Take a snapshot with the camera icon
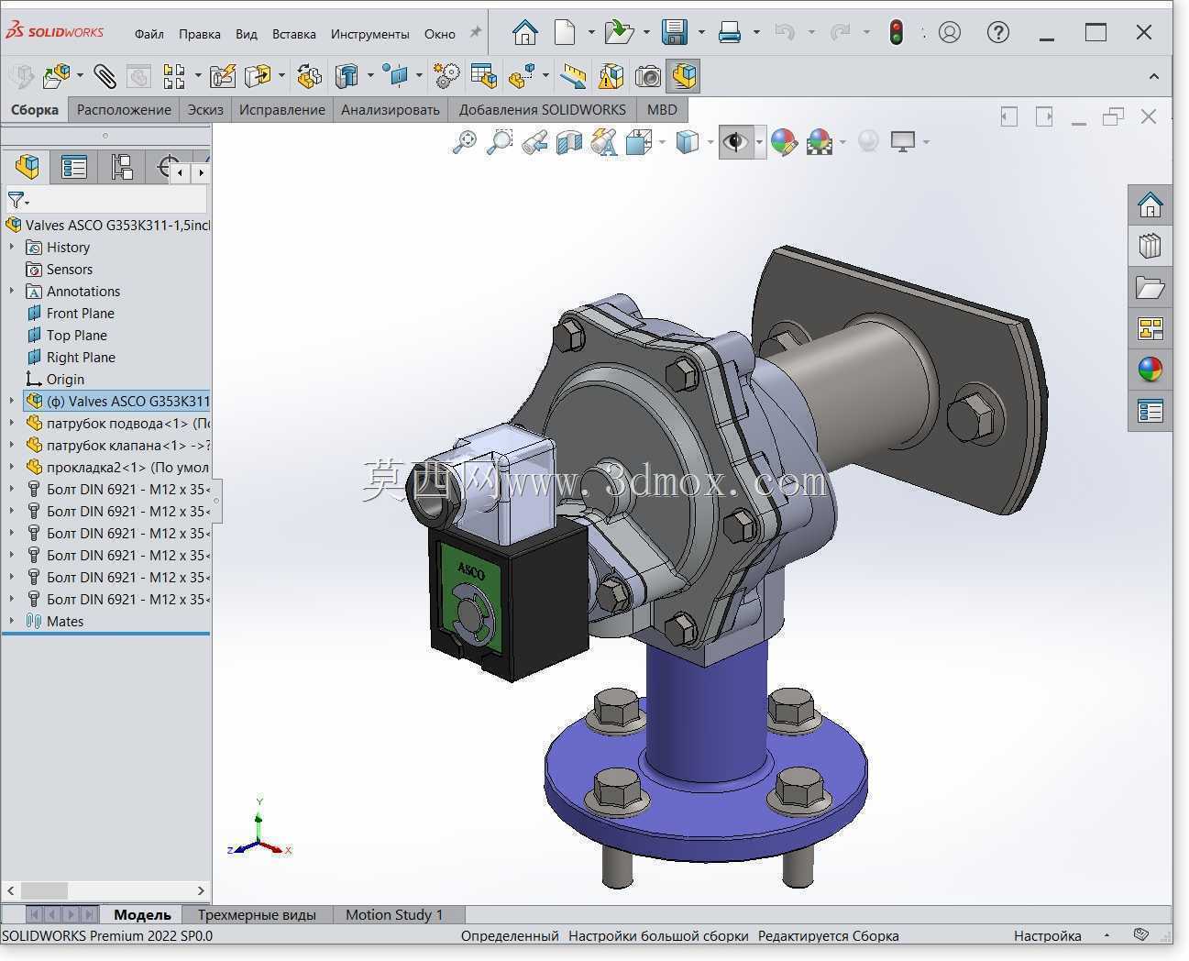Image resolution: width=1189 pixels, height=961 pixels. coord(648,76)
